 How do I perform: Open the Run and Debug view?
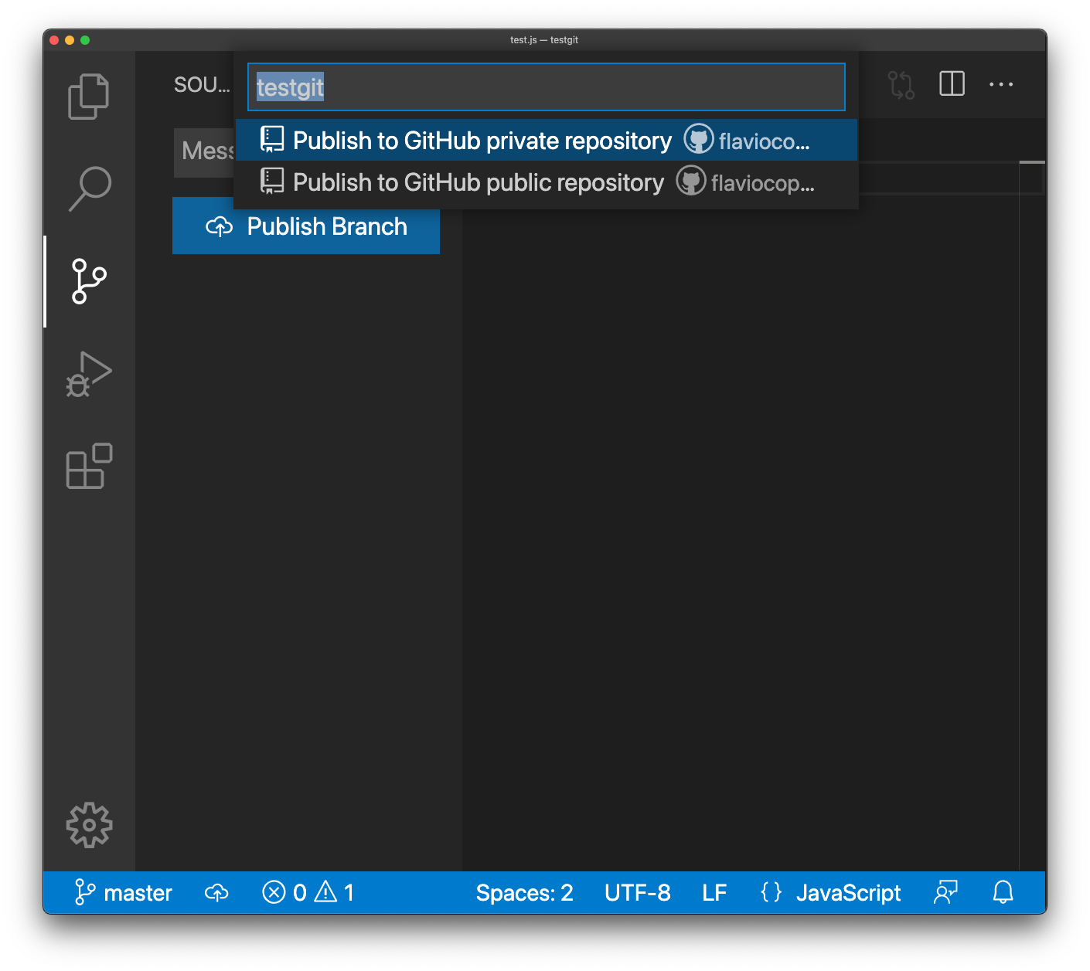click(88, 374)
